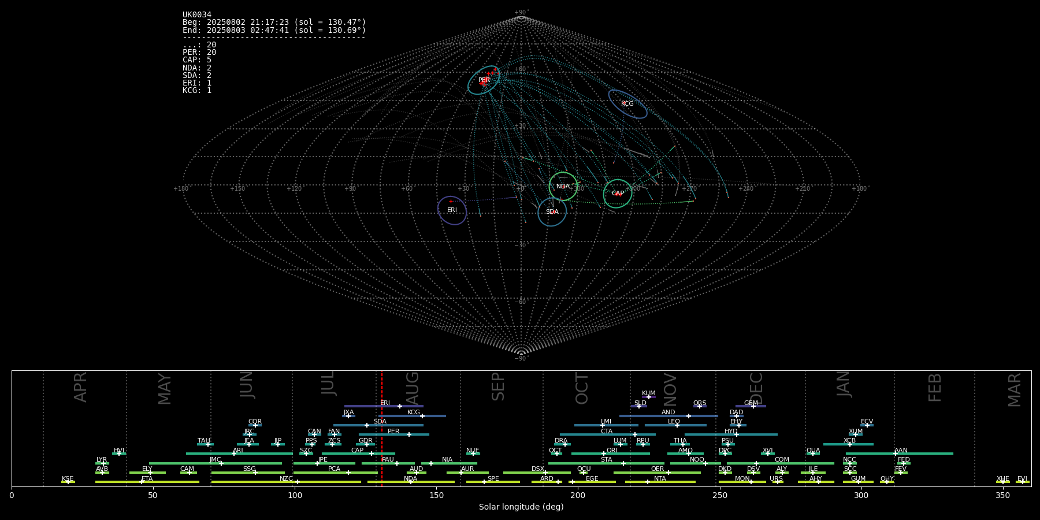
Task: Click the MON shower bar in timeline
Action: click(742, 482)
